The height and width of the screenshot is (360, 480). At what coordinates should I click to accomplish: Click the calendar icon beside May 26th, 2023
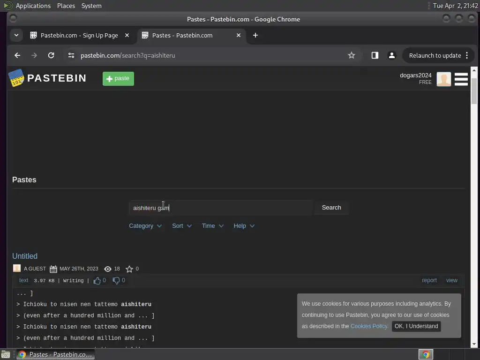tap(53, 269)
